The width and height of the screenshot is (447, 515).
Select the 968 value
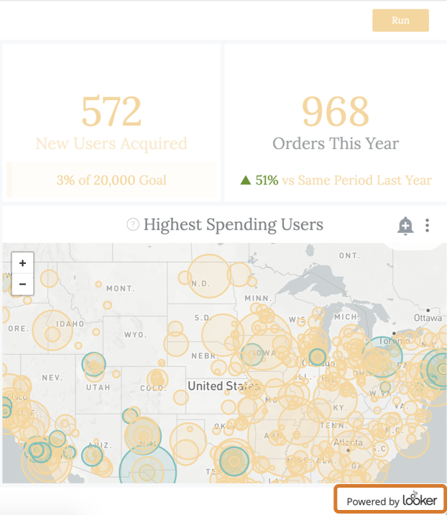(x=335, y=111)
